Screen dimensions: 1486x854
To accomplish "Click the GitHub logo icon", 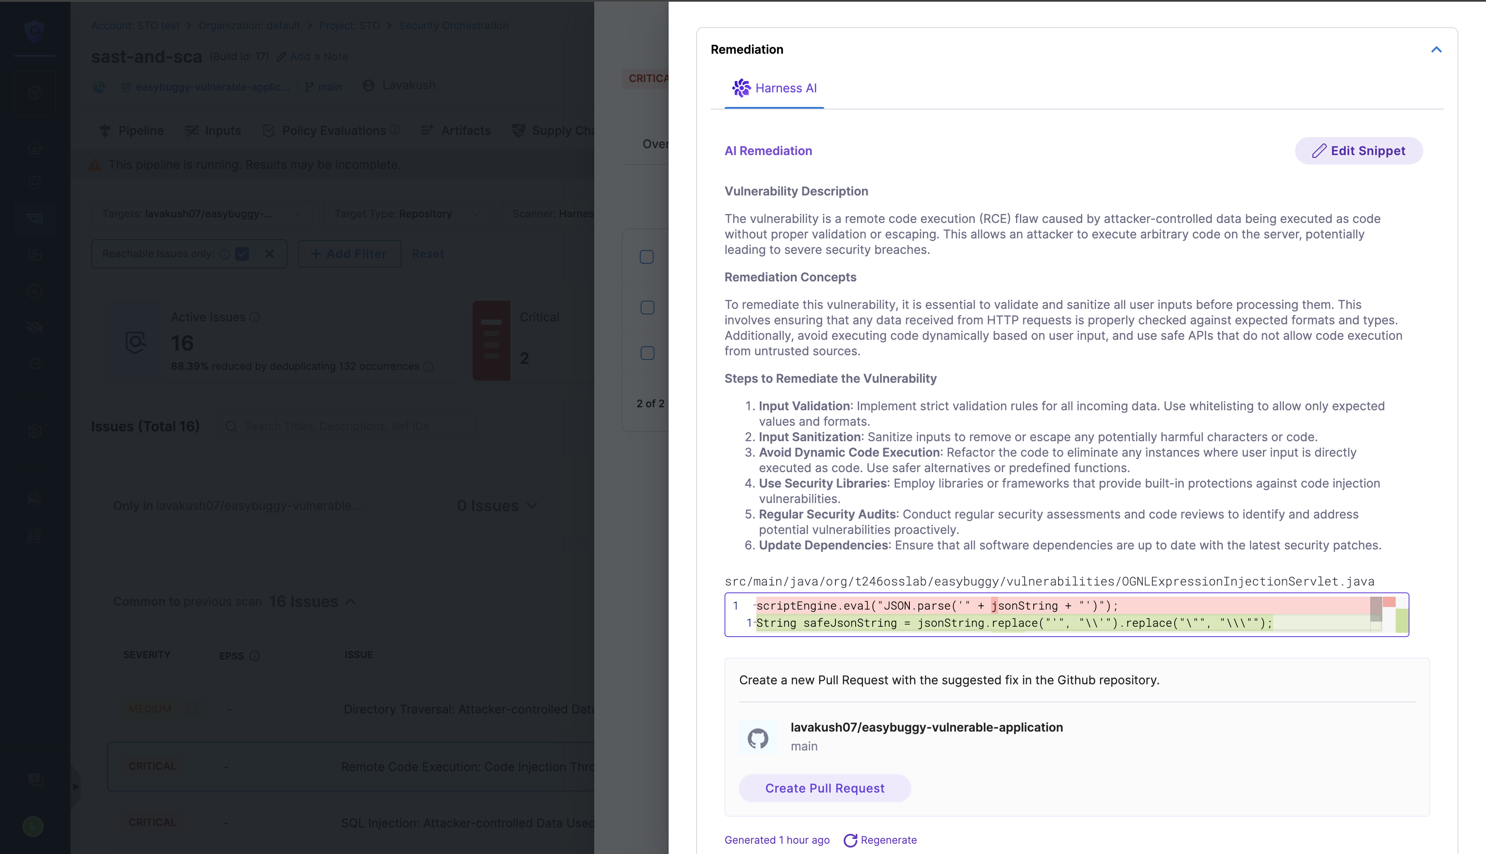I will [758, 738].
